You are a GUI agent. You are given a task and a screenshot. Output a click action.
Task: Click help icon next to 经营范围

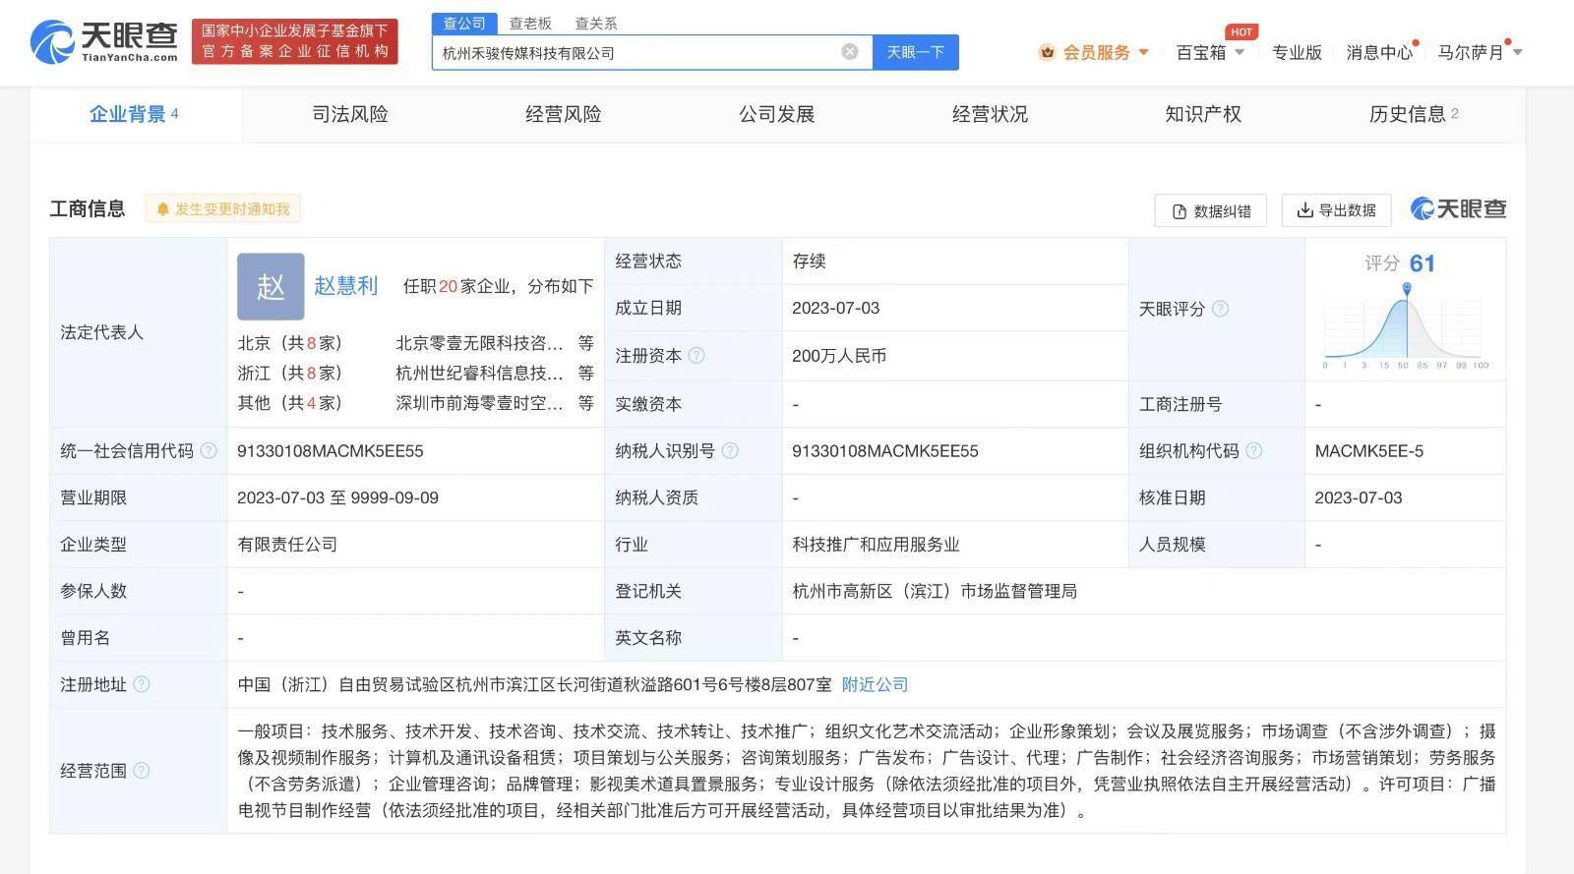(142, 771)
